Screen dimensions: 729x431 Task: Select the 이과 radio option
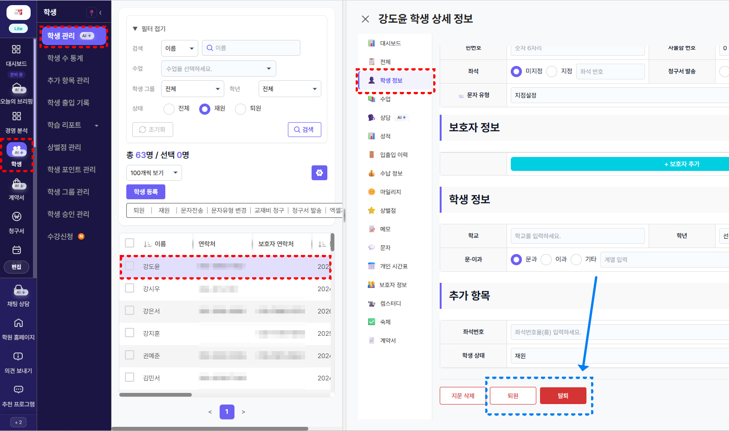coord(546,260)
